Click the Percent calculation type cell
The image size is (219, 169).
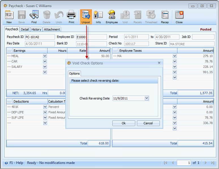coord(57,107)
